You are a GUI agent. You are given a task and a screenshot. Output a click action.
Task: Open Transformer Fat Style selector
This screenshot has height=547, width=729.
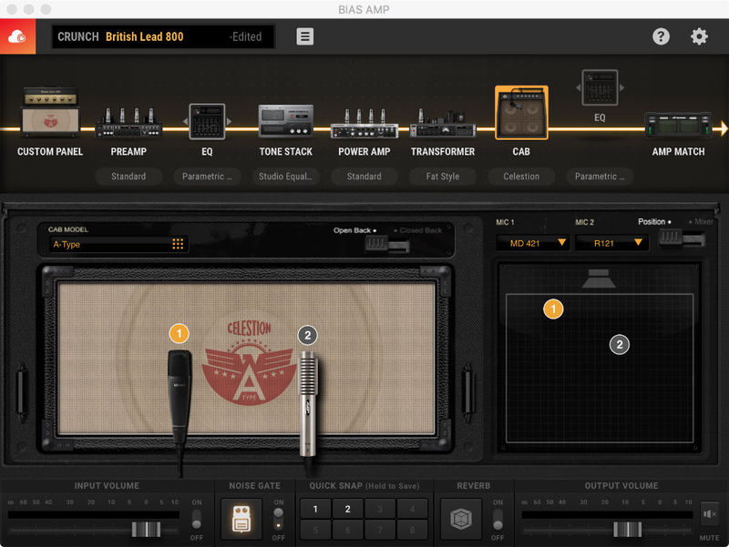[x=443, y=177]
